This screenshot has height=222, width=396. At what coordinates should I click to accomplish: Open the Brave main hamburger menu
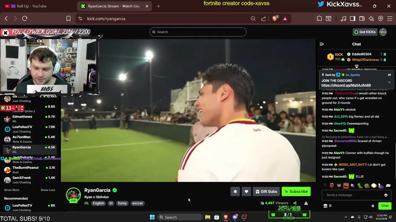point(390,18)
